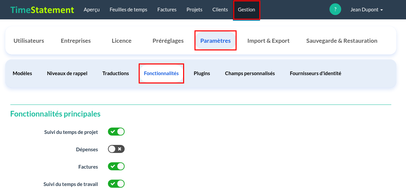Viewport: 406px width, 188px height.
Task: Select the Paramètres tab
Action: [x=216, y=41]
